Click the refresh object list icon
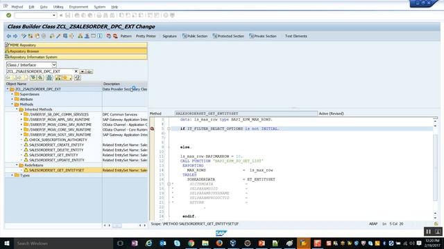Screen dimensions: 444x249 click(x=77, y=78)
